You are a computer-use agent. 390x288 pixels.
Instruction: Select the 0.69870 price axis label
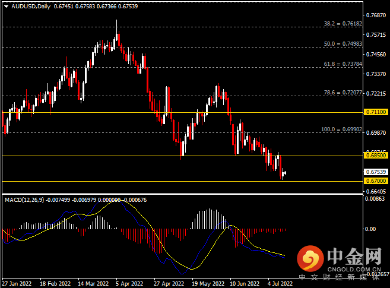(x=376, y=133)
